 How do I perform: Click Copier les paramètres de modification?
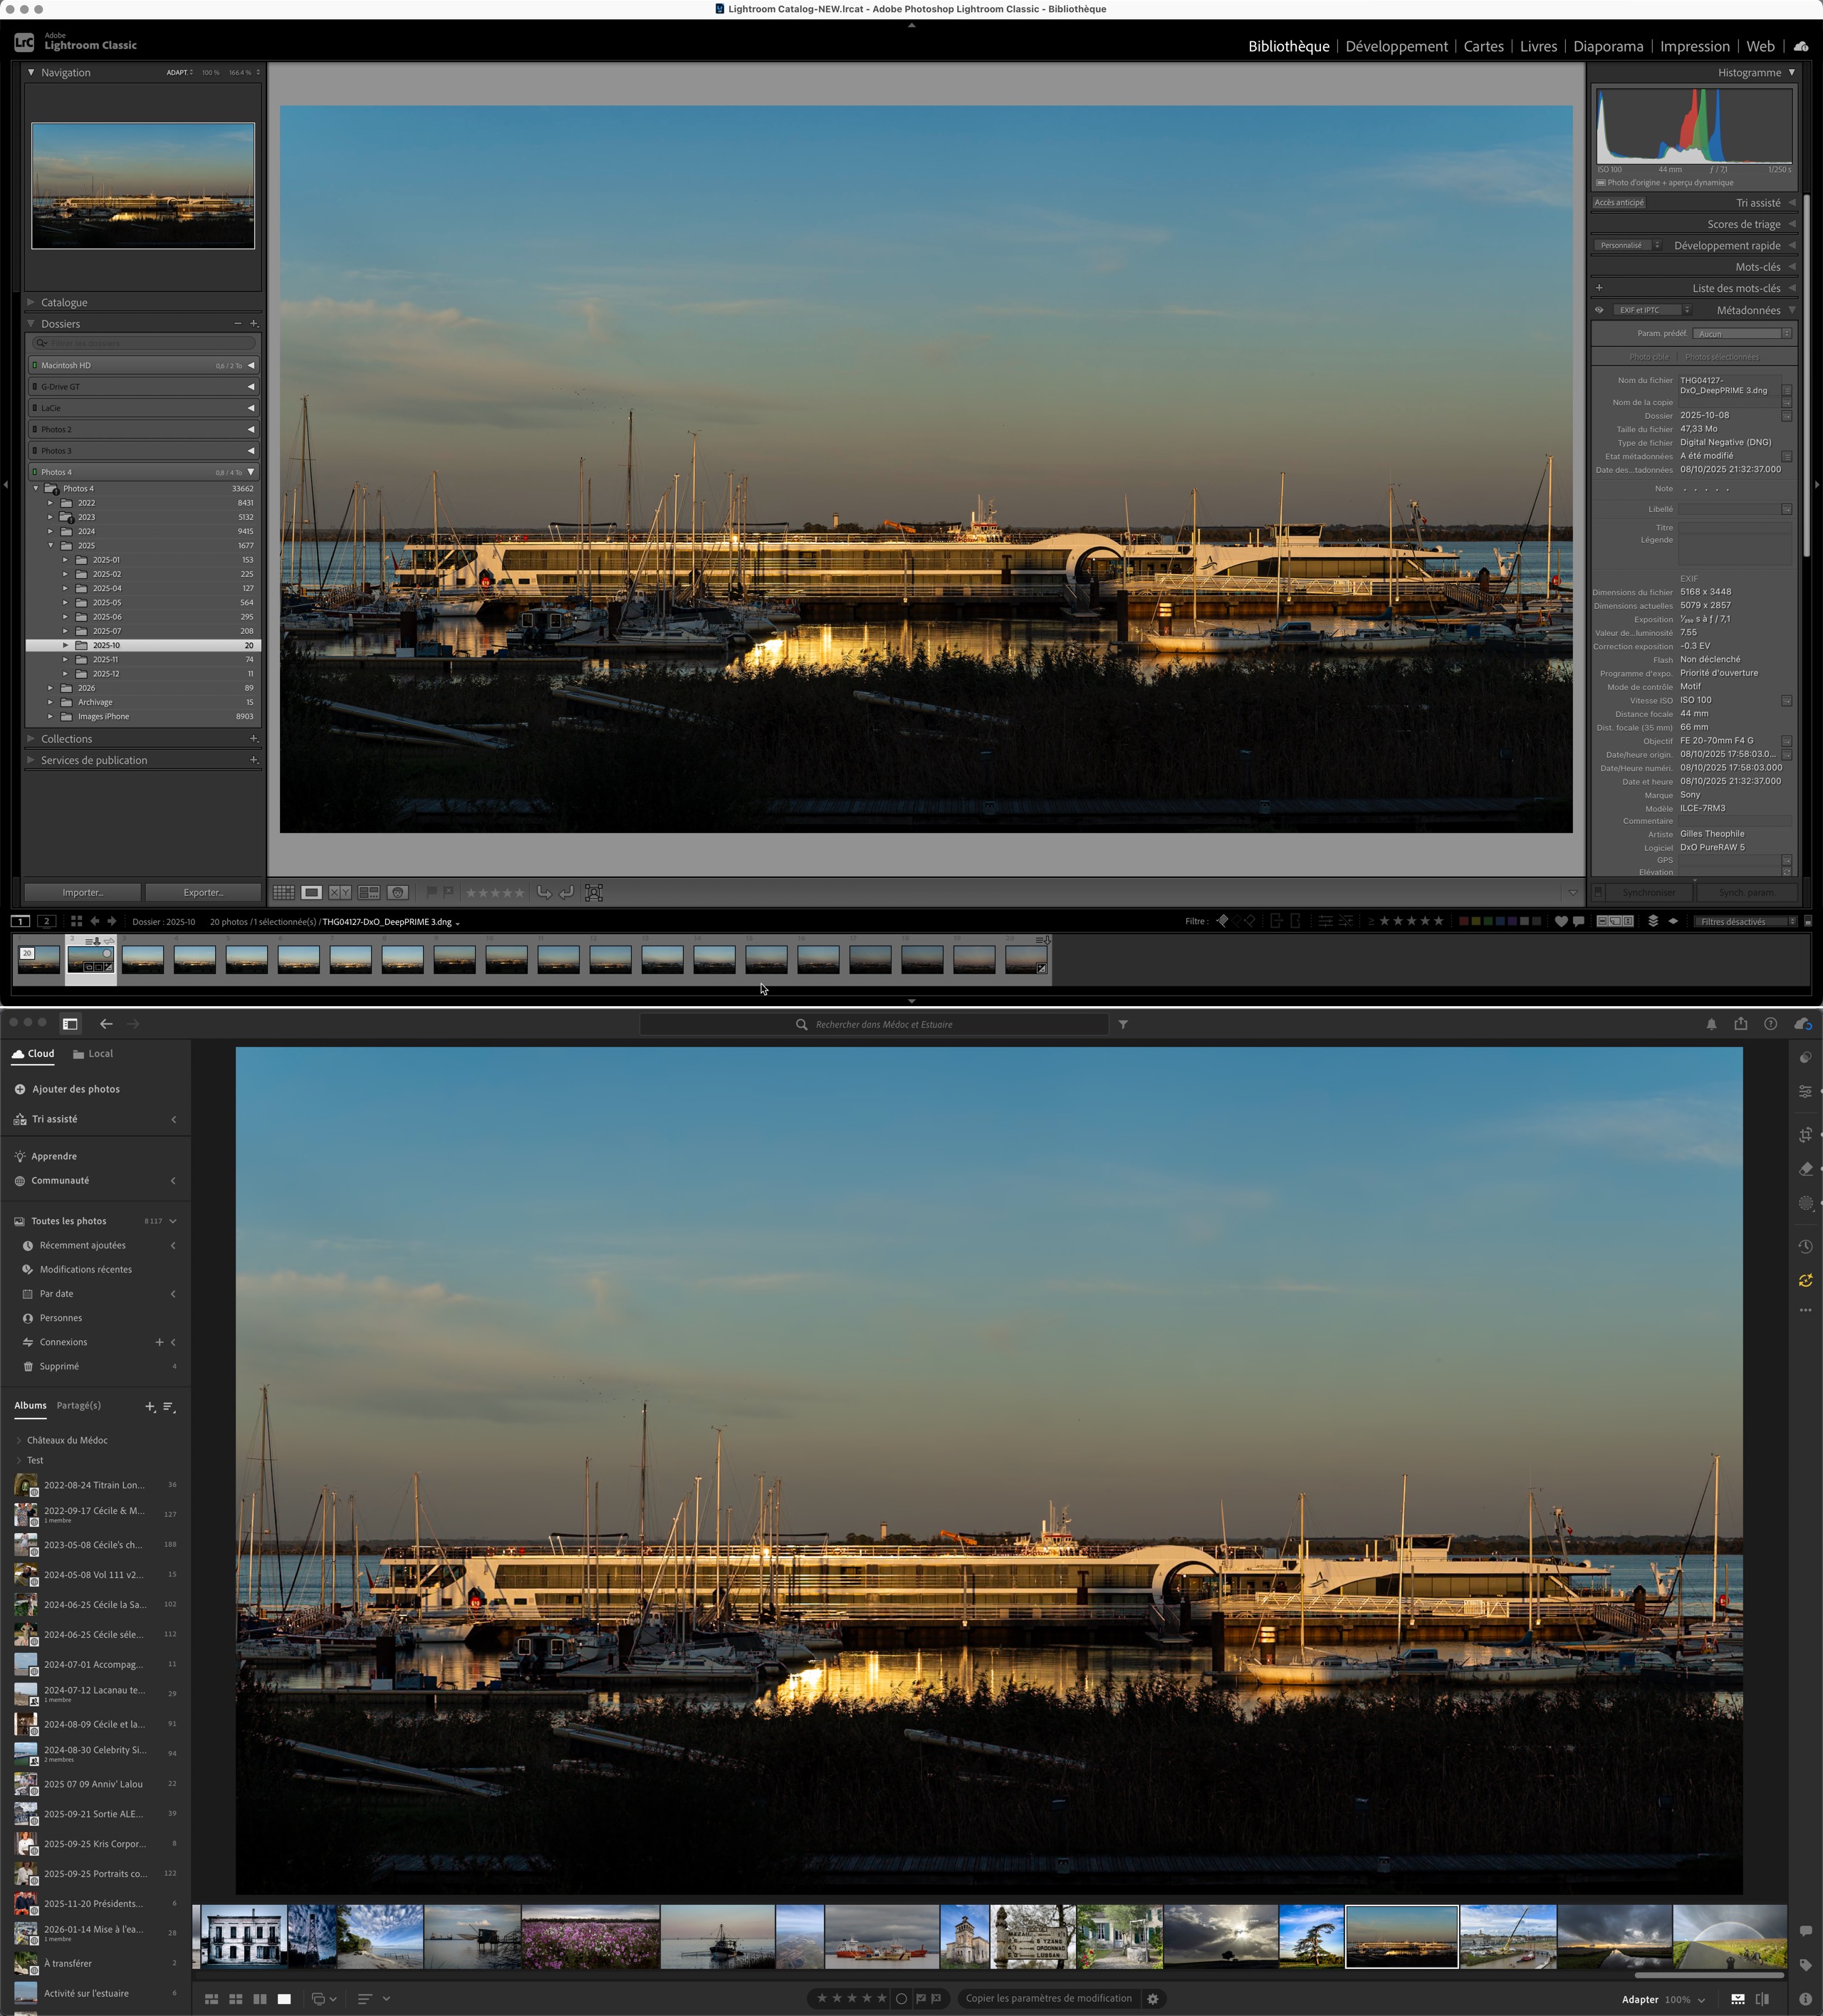1048,1998
